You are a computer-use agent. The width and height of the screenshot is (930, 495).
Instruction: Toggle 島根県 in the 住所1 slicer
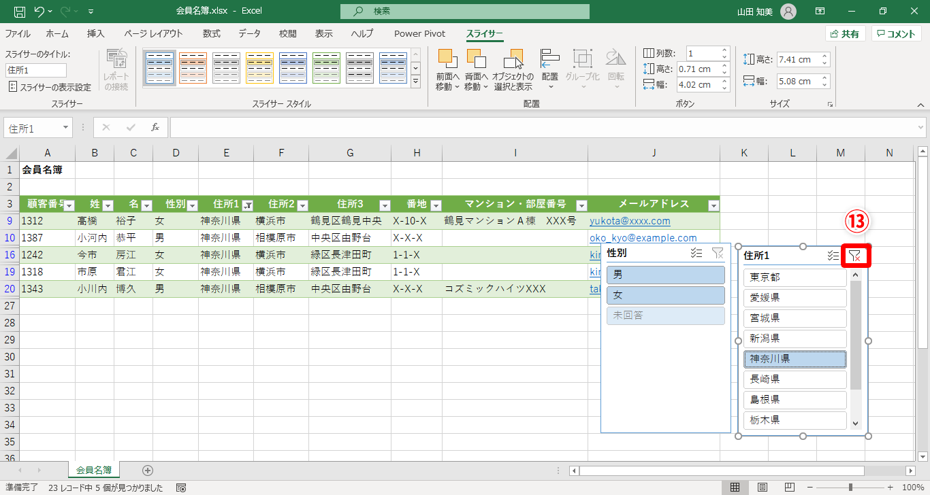pyautogui.click(x=795, y=400)
